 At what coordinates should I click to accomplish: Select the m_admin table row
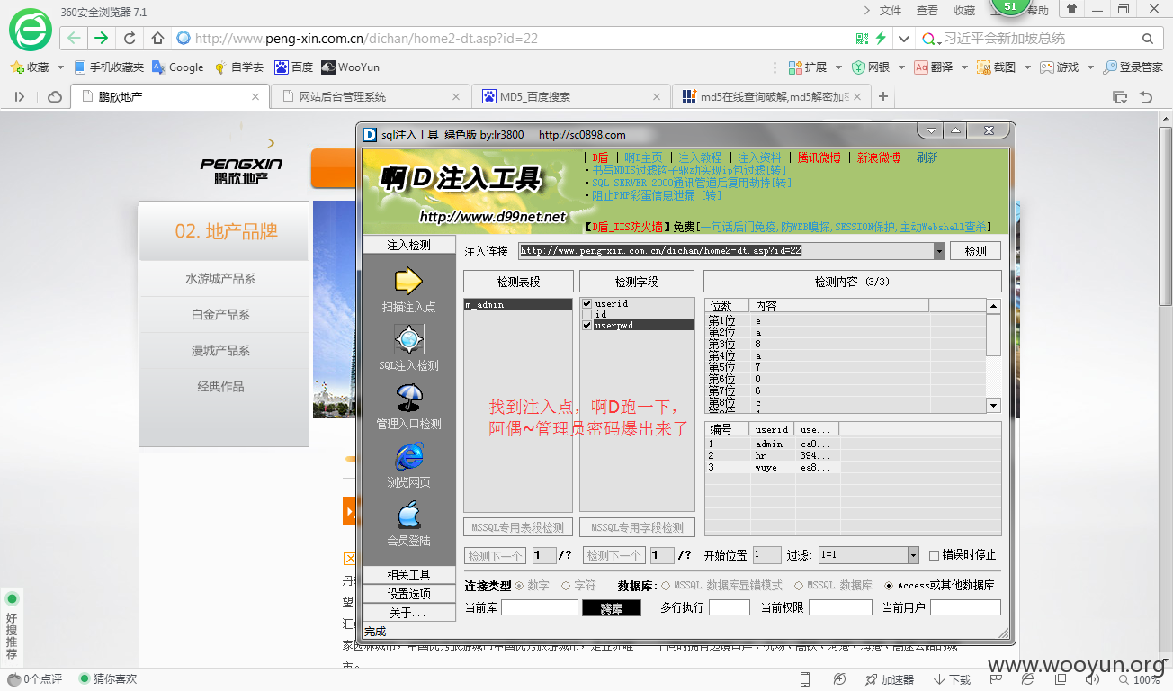pyautogui.click(x=518, y=304)
